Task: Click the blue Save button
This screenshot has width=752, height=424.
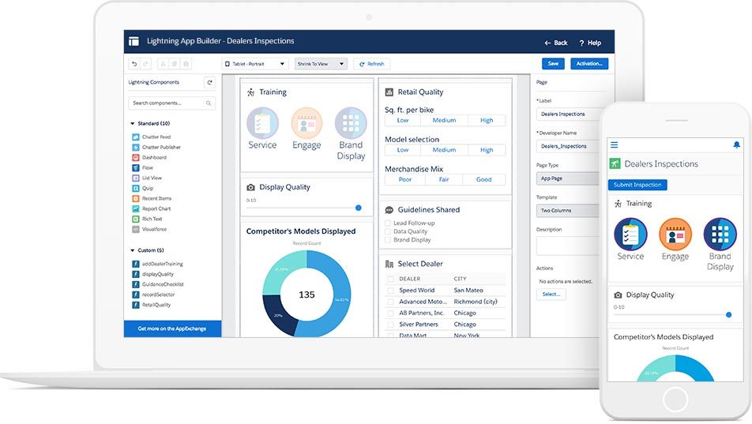Action: tap(553, 64)
